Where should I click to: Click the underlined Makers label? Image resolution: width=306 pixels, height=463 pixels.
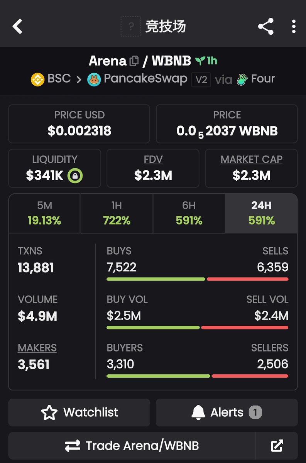(x=37, y=348)
